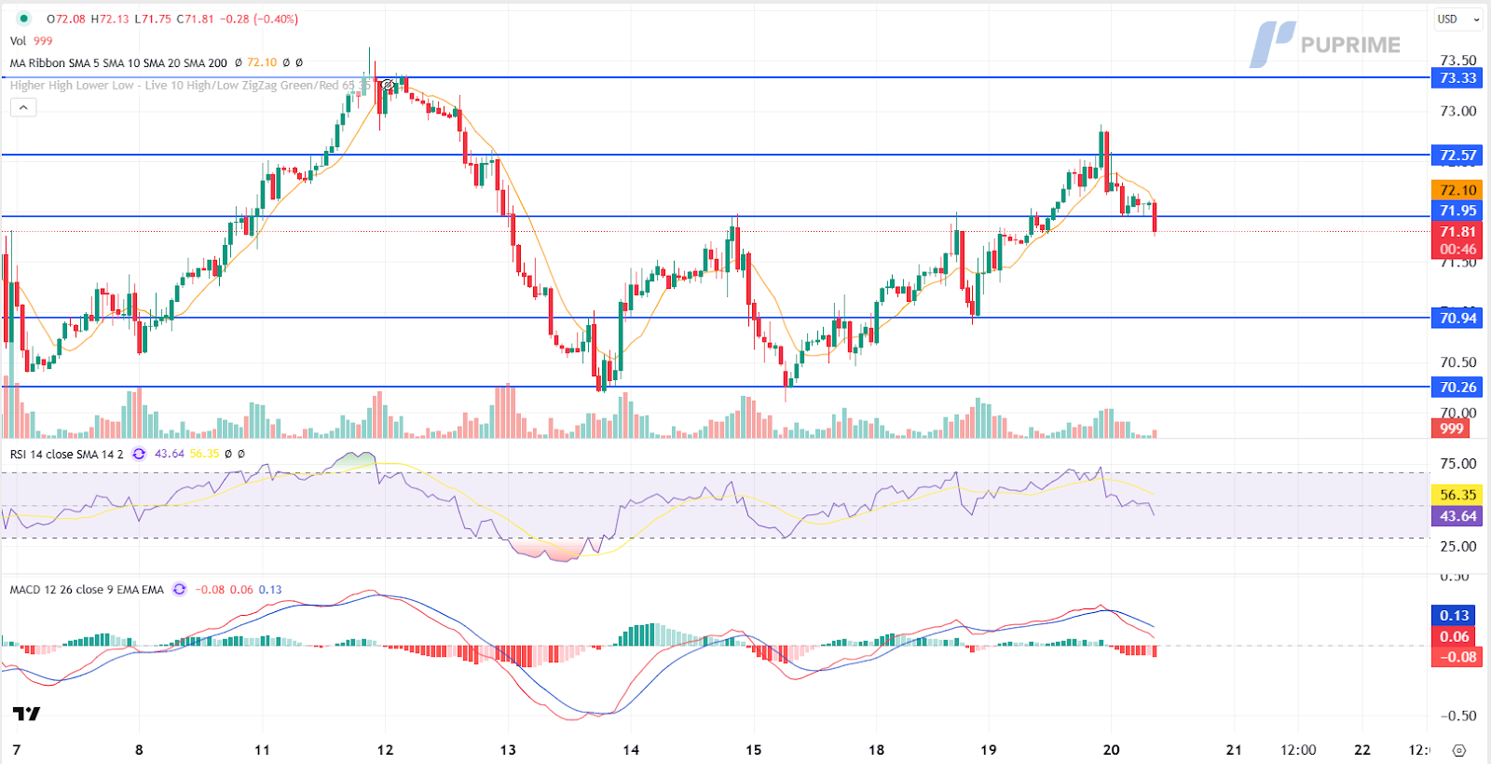Click the green market status dot
The height and width of the screenshot is (764, 1491).
(24, 19)
